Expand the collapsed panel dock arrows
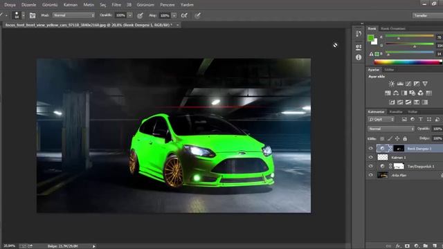Viewport: 443px width, 249px height. click(362, 24)
